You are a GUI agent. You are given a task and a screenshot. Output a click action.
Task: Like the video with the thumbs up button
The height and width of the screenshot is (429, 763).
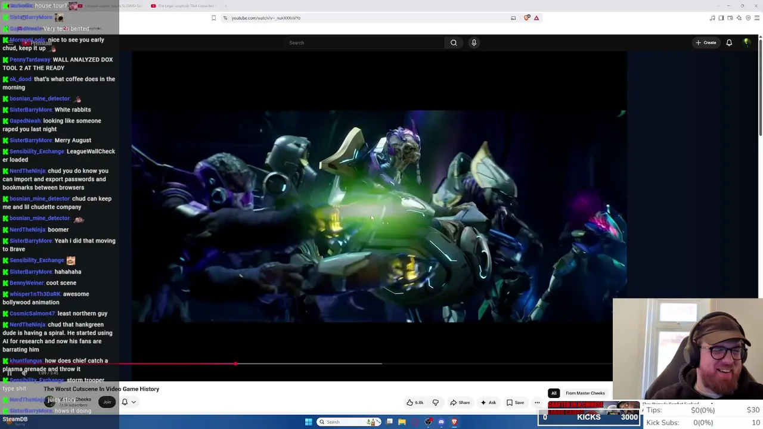415,403
